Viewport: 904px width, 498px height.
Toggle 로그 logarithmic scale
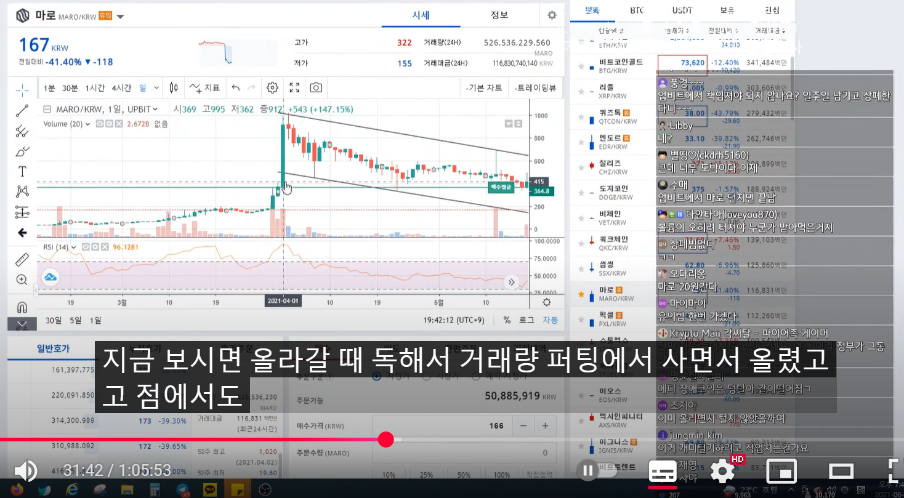pos(527,320)
